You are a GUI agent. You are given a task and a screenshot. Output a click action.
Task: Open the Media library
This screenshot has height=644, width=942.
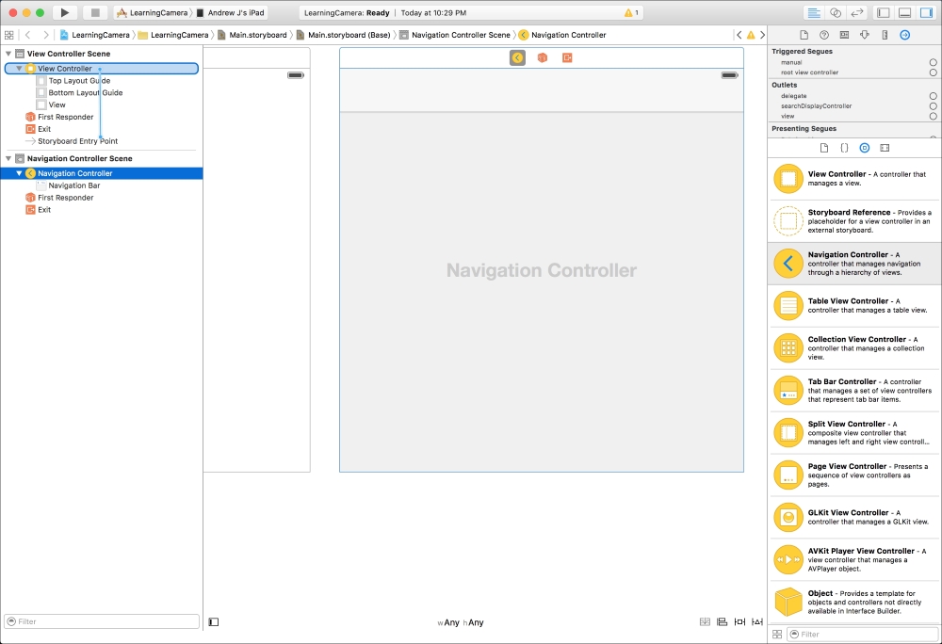coord(884,147)
